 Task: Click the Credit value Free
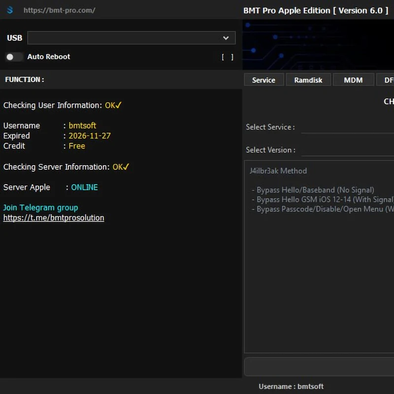(x=77, y=146)
